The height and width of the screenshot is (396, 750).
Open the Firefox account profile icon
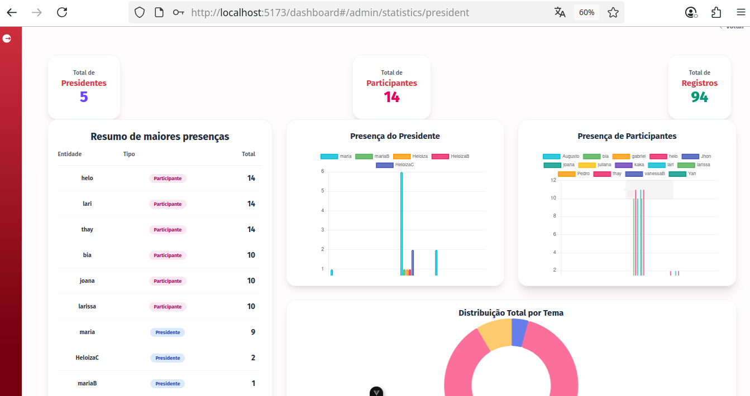tap(691, 12)
